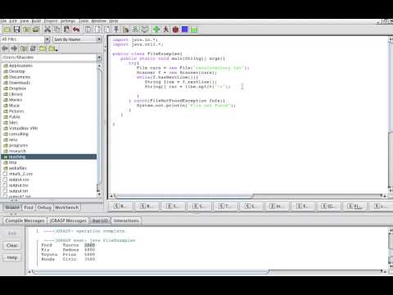Viewport: 393px width, 295px height.
Task: Click the green plus compile icon
Action: (x=156, y=29)
